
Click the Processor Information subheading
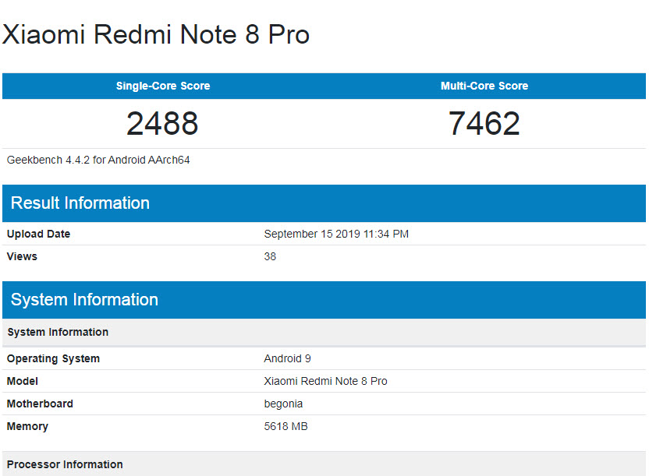tap(65, 464)
